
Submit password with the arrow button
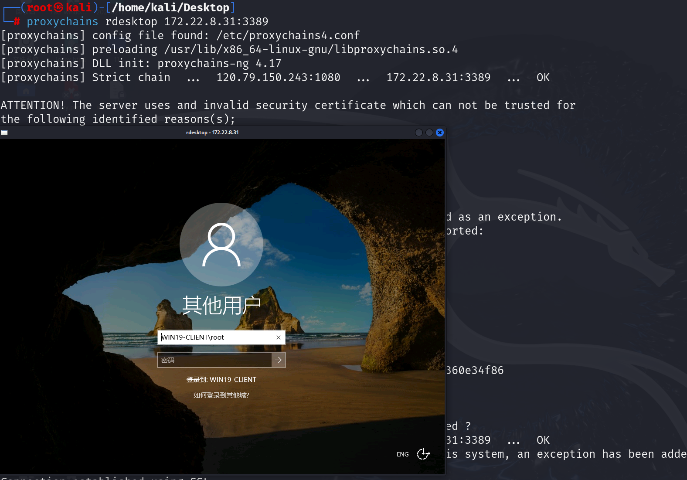[279, 360]
